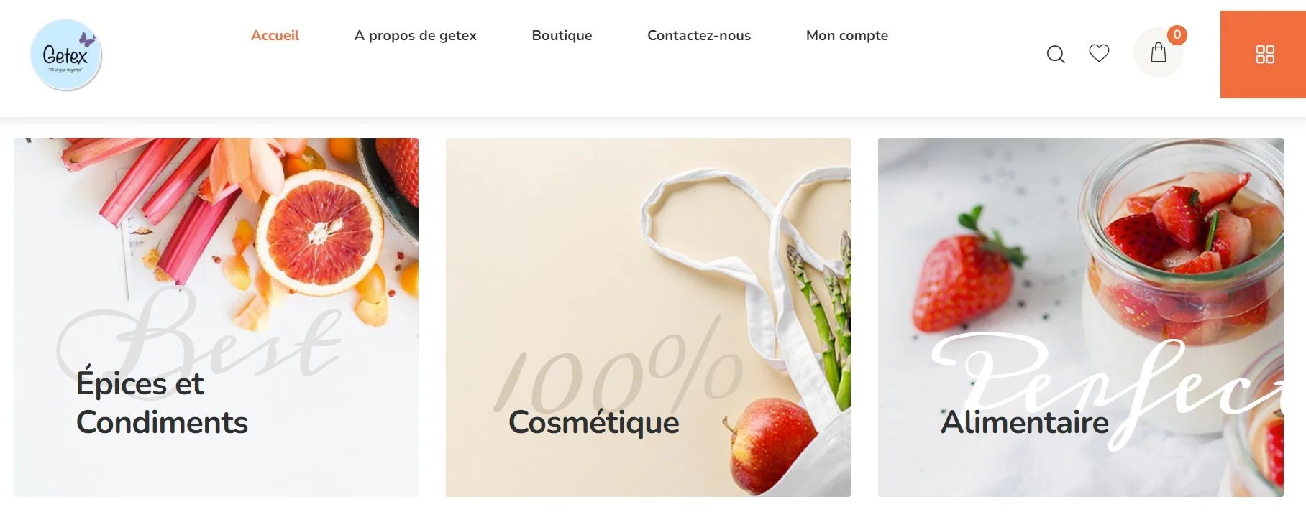Click the orange grid menu button
This screenshot has width=1306, height=512.
pos(1264,55)
